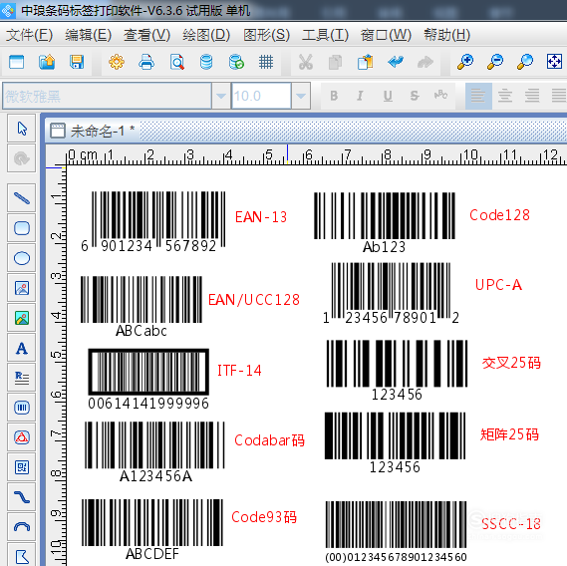Select the rich text tool

point(22,378)
